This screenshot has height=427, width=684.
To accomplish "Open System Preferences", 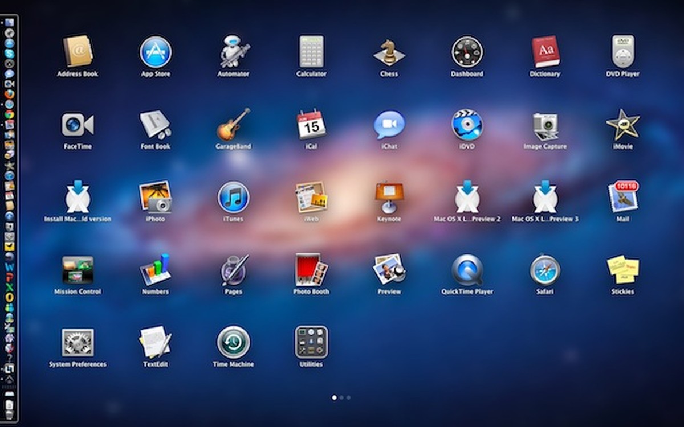I will coord(78,342).
